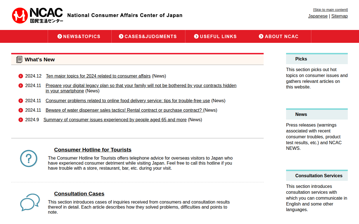359x224 pixels.
Task: Follow the Skip to main content link
Action: tap(330, 10)
